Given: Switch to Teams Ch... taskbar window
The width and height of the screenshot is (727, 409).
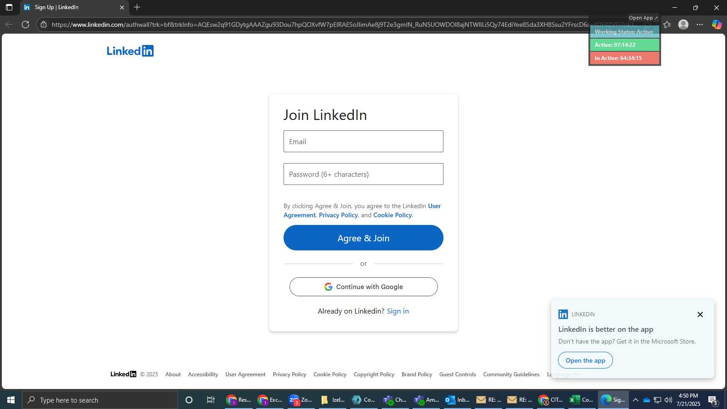Looking at the screenshot, I should click(x=395, y=400).
